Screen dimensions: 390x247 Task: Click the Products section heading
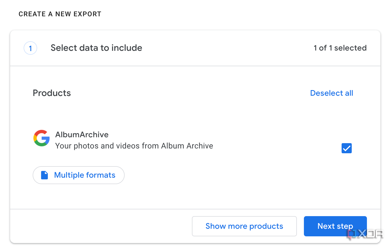[52, 93]
